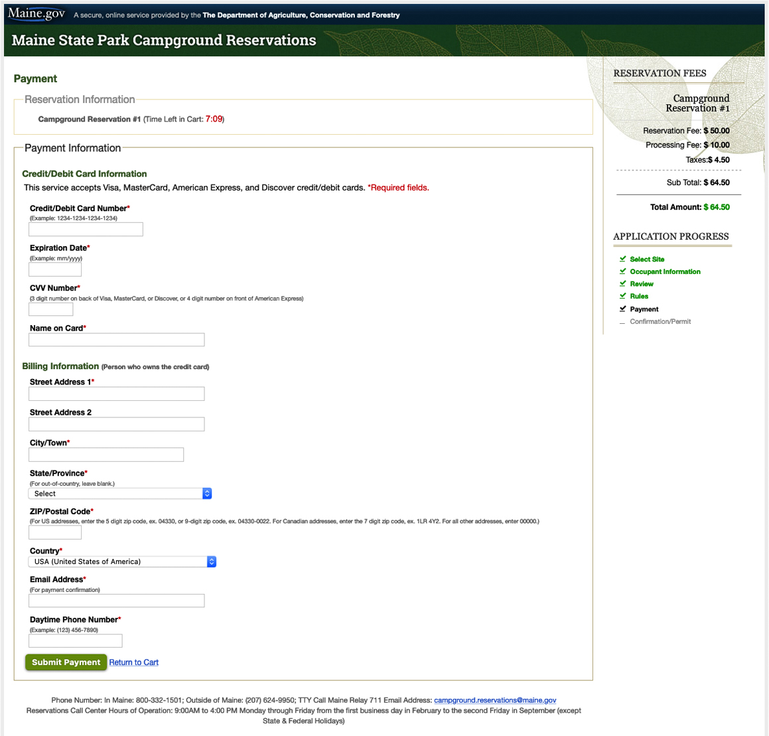Select the Payment progress step
Image resolution: width=769 pixels, height=736 pixels.
(x=644, y=309)
